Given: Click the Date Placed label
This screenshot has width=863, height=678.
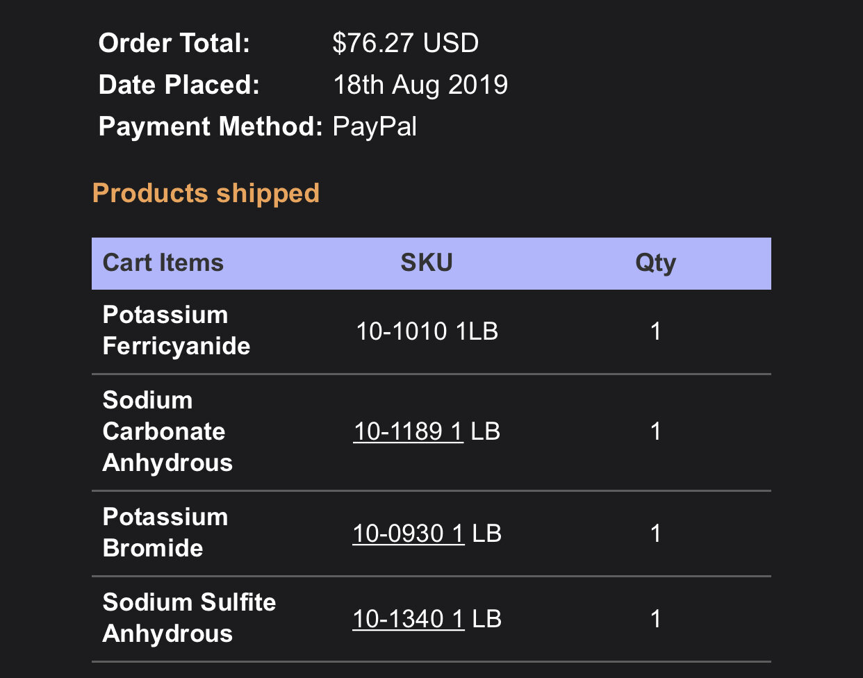Looking at the screenshot, I should [x=179, y=85].
